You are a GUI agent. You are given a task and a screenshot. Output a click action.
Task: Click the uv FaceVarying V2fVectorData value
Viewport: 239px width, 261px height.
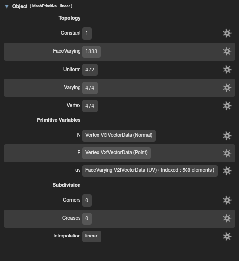pyautogui.click(x=150, y=171)
